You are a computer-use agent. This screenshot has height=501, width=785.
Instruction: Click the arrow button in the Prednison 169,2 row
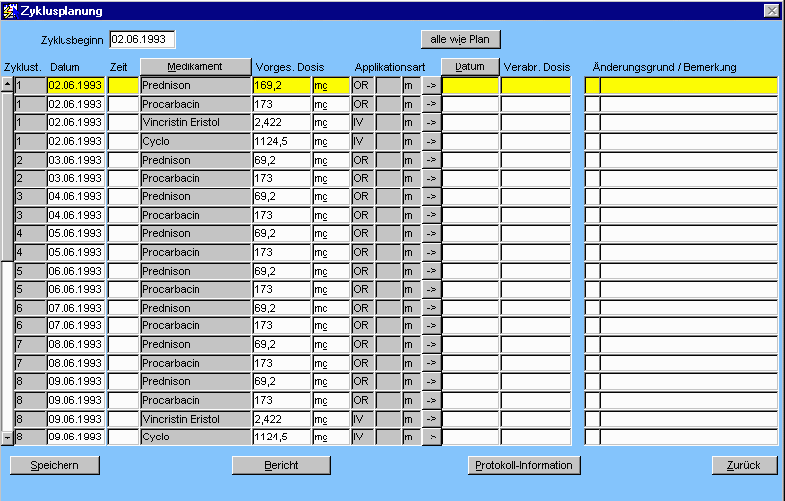(431, 86)
